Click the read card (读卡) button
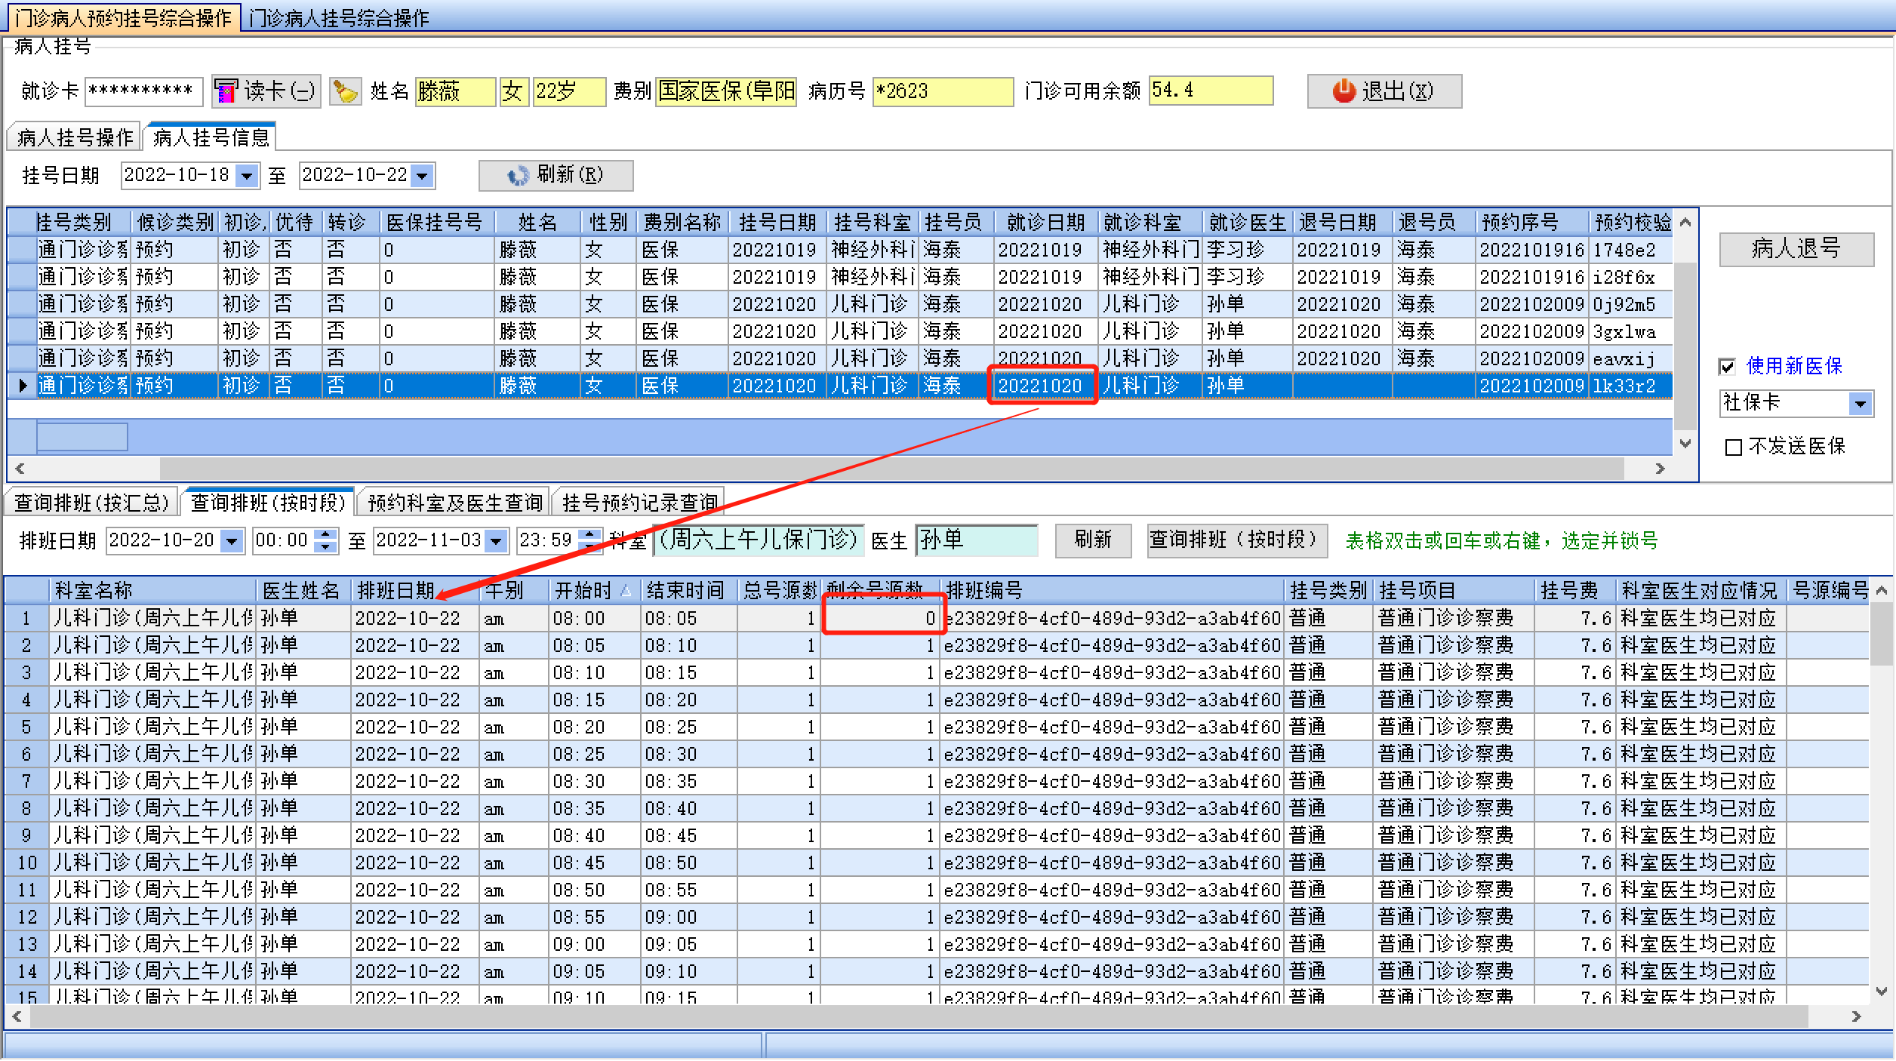Screen dimensions: 1896x1061 [266, 91]
